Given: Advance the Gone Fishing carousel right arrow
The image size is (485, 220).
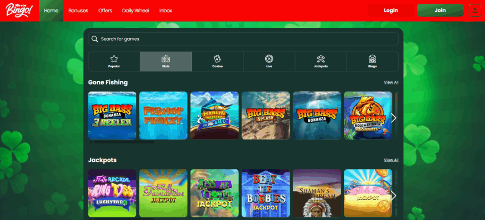Looking at the screenshot, I should pyautogui.click(x=394, y=118).
